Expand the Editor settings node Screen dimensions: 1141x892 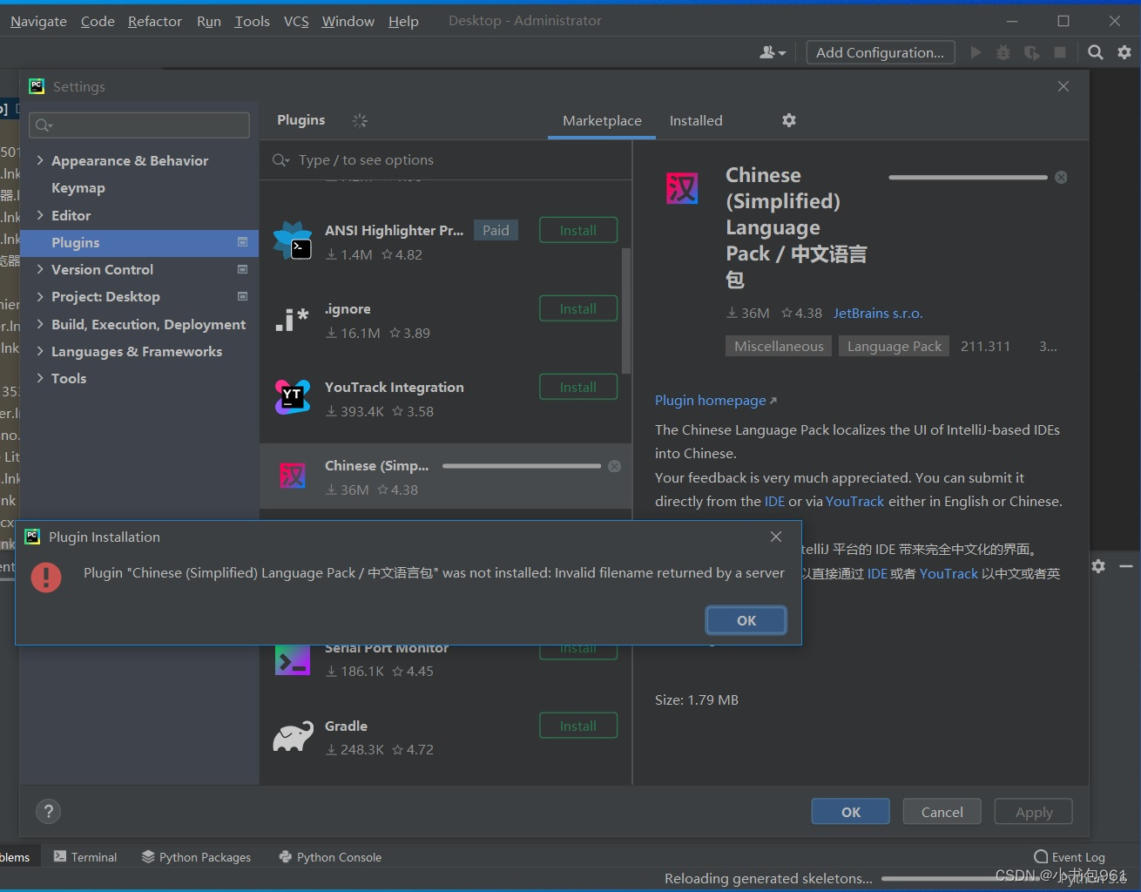40,215
